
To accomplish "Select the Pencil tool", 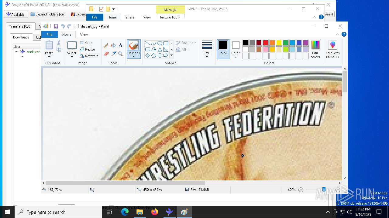I will pyautogui.click(x=106, y=45).
